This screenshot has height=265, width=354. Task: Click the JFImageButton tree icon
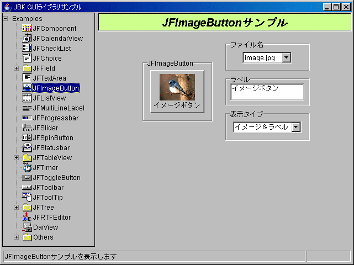tap(27, 88)
